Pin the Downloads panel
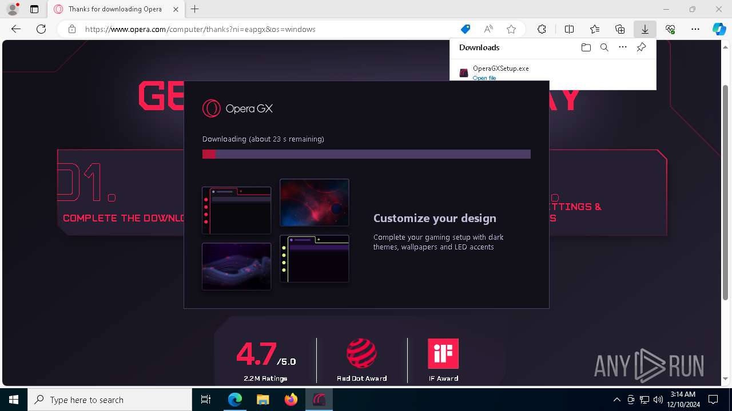 (641, 47)
